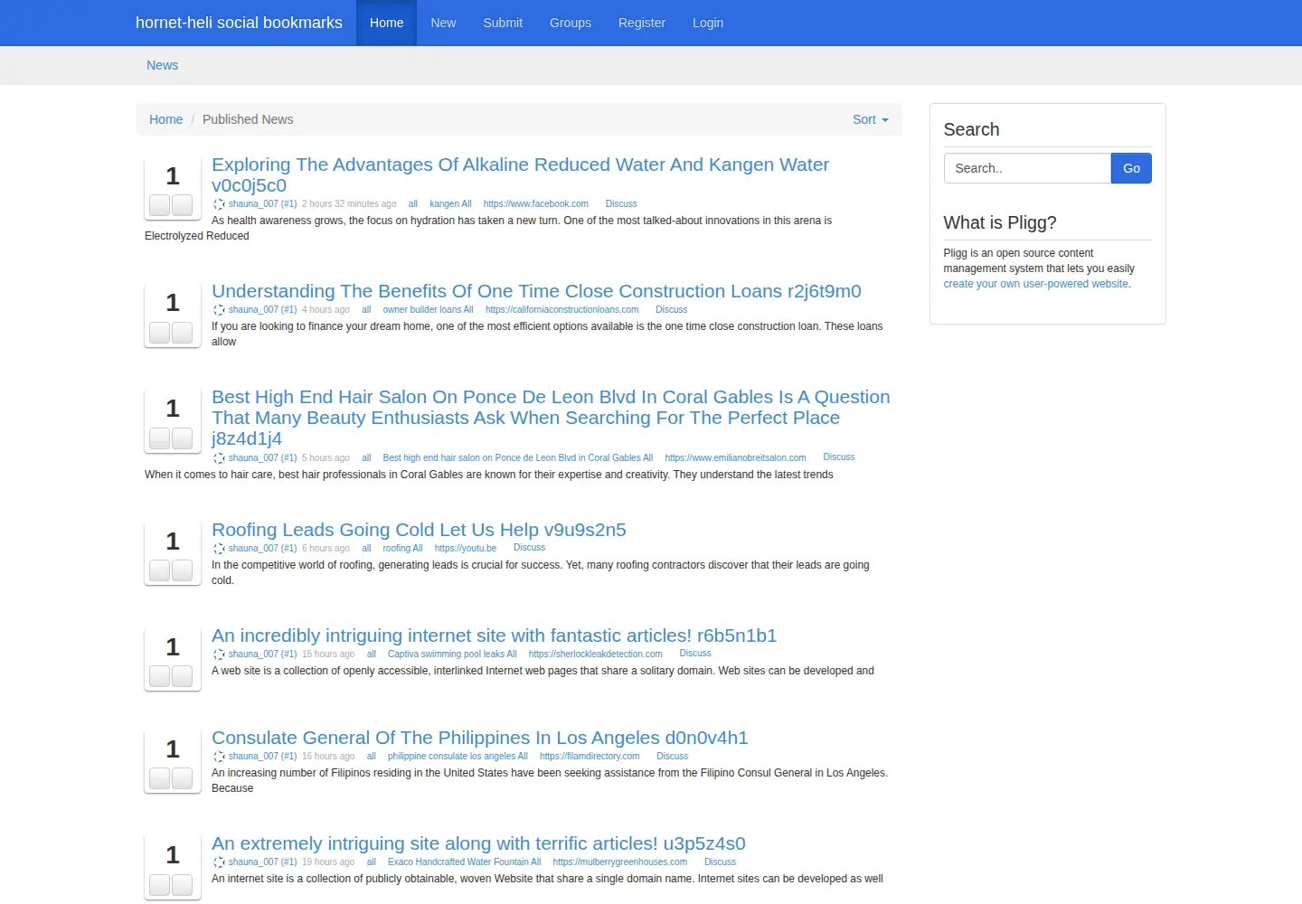Open the Groups menu item
Viewport: 1302px width, 904px height.
click(571, 23)
